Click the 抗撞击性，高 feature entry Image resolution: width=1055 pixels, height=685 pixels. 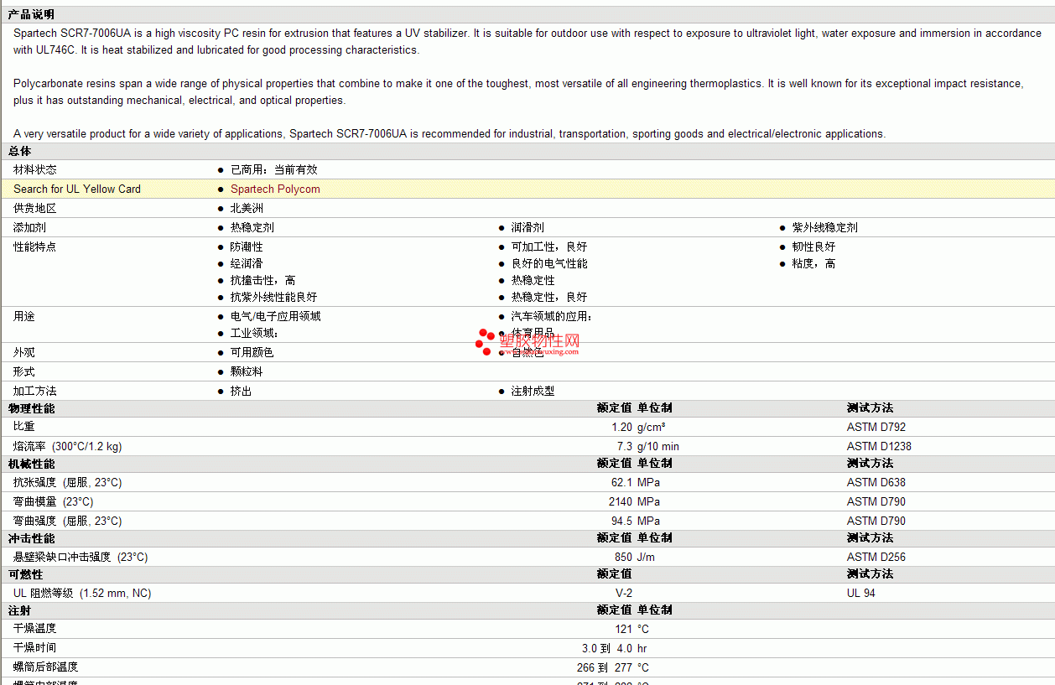pyautogui.click(x=263, y=280)
